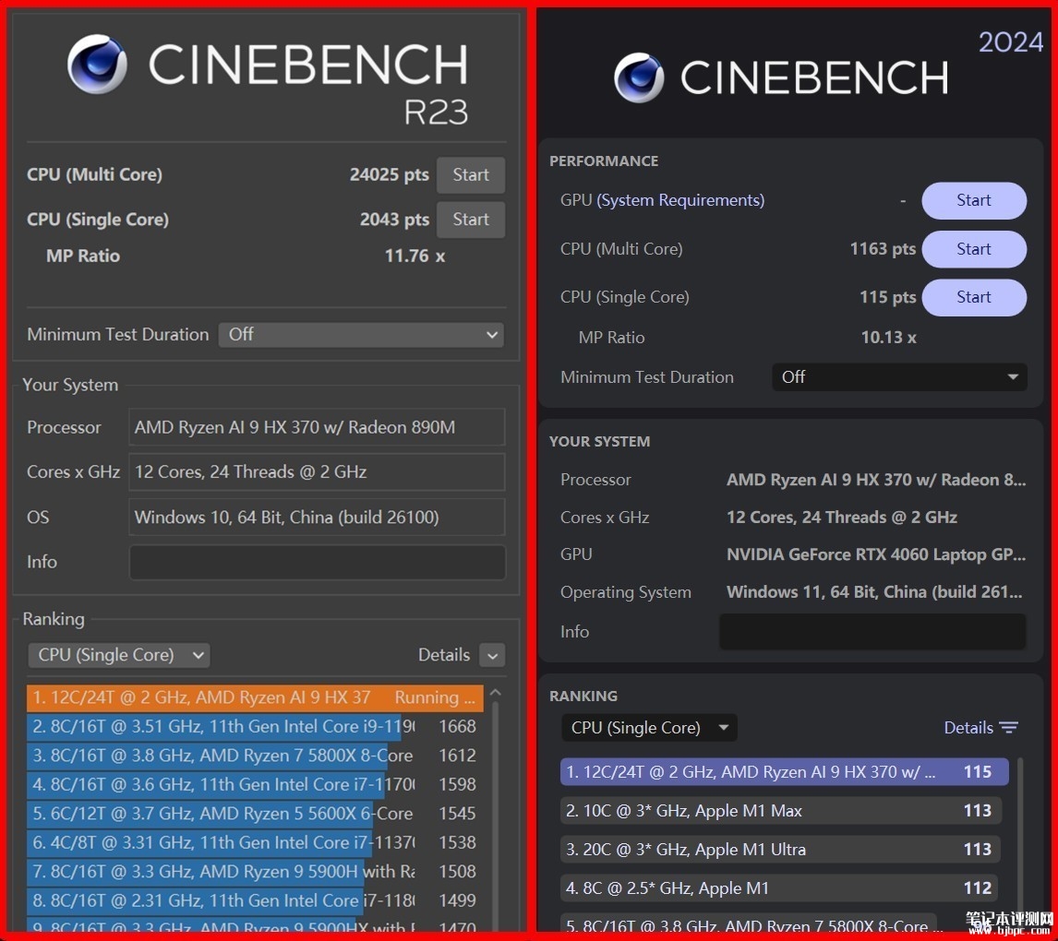Start the 2024 CPU Single Core test

point(974,297)
